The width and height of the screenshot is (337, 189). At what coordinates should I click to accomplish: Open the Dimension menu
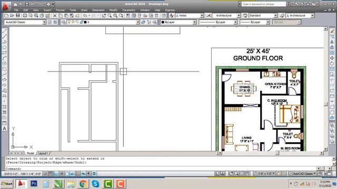tap(98, 10)
